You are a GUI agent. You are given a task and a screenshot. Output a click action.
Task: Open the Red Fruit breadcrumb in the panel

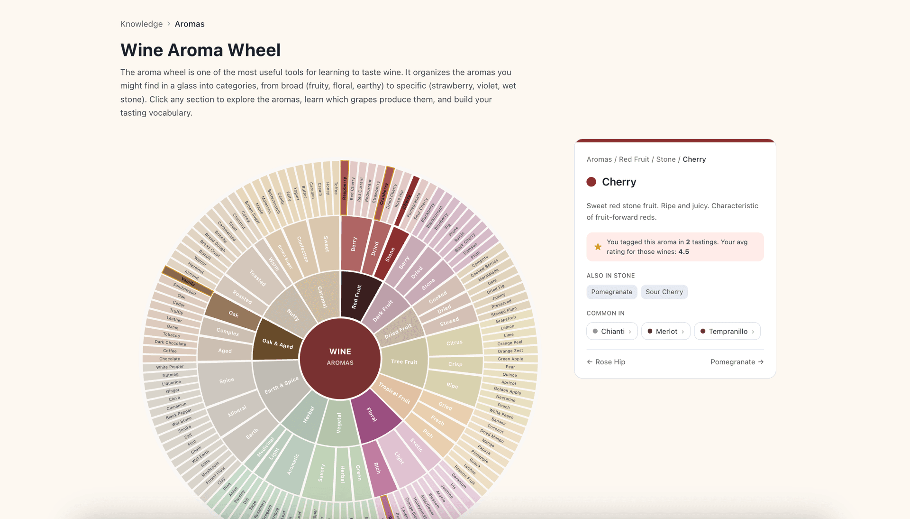coord(634,159)
